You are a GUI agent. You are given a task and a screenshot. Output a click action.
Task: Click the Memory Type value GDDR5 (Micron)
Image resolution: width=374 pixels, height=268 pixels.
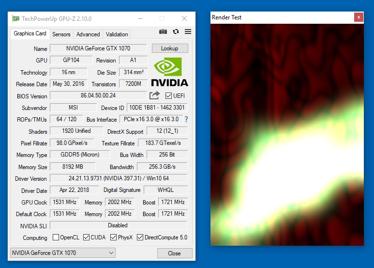tap(80, 155)
